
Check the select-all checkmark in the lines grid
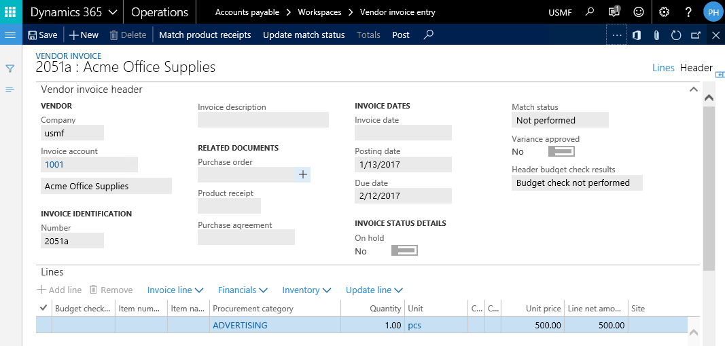click(43, 308)
